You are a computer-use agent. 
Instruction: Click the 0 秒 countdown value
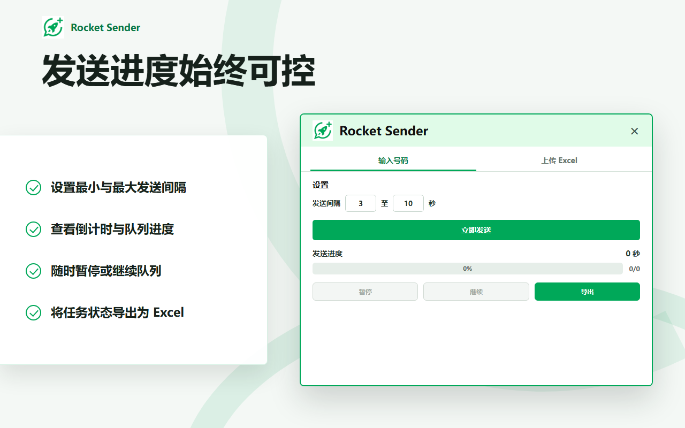pos(633,254)
